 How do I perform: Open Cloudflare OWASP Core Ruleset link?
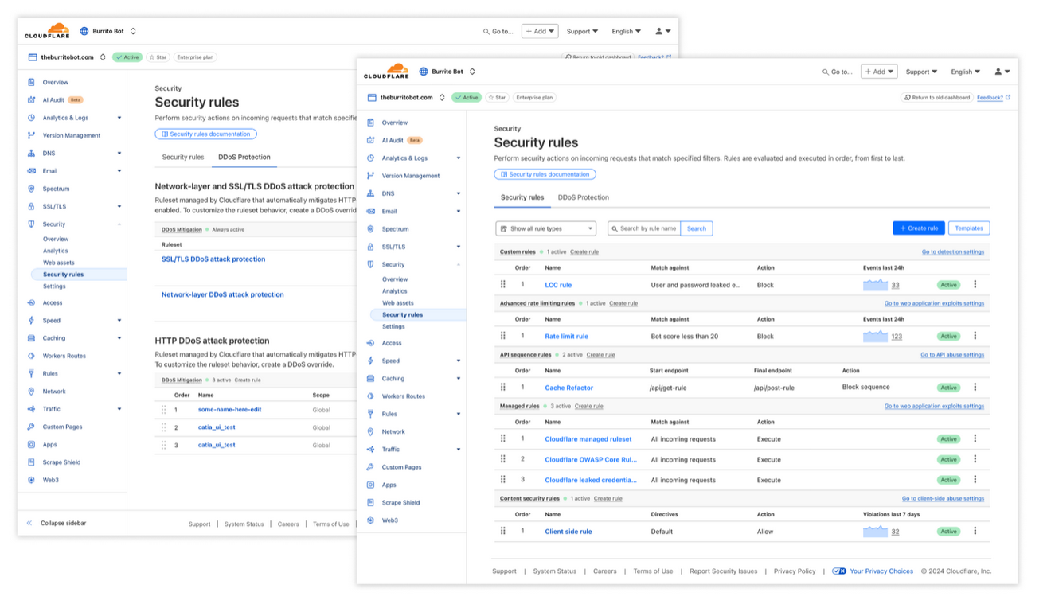coord(591,459)
